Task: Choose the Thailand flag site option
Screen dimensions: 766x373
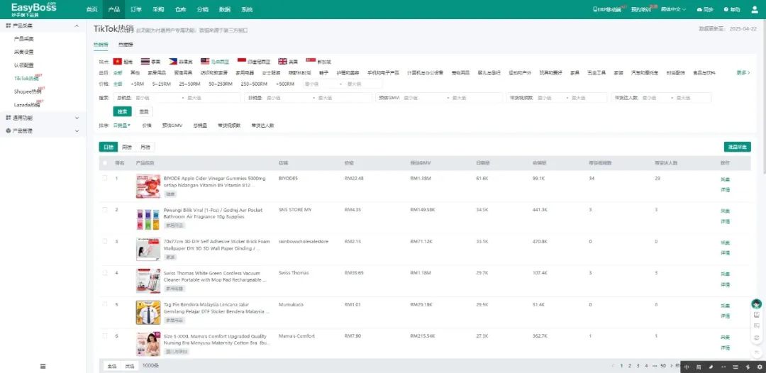Action: click(145, 62)
